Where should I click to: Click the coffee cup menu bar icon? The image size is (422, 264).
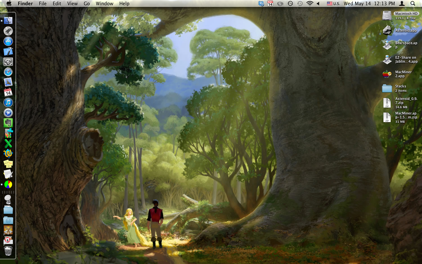pyautogui.click(x=280, y=3)
